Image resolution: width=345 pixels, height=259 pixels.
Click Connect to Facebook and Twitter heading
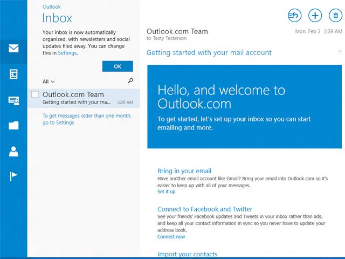point(205,209)
